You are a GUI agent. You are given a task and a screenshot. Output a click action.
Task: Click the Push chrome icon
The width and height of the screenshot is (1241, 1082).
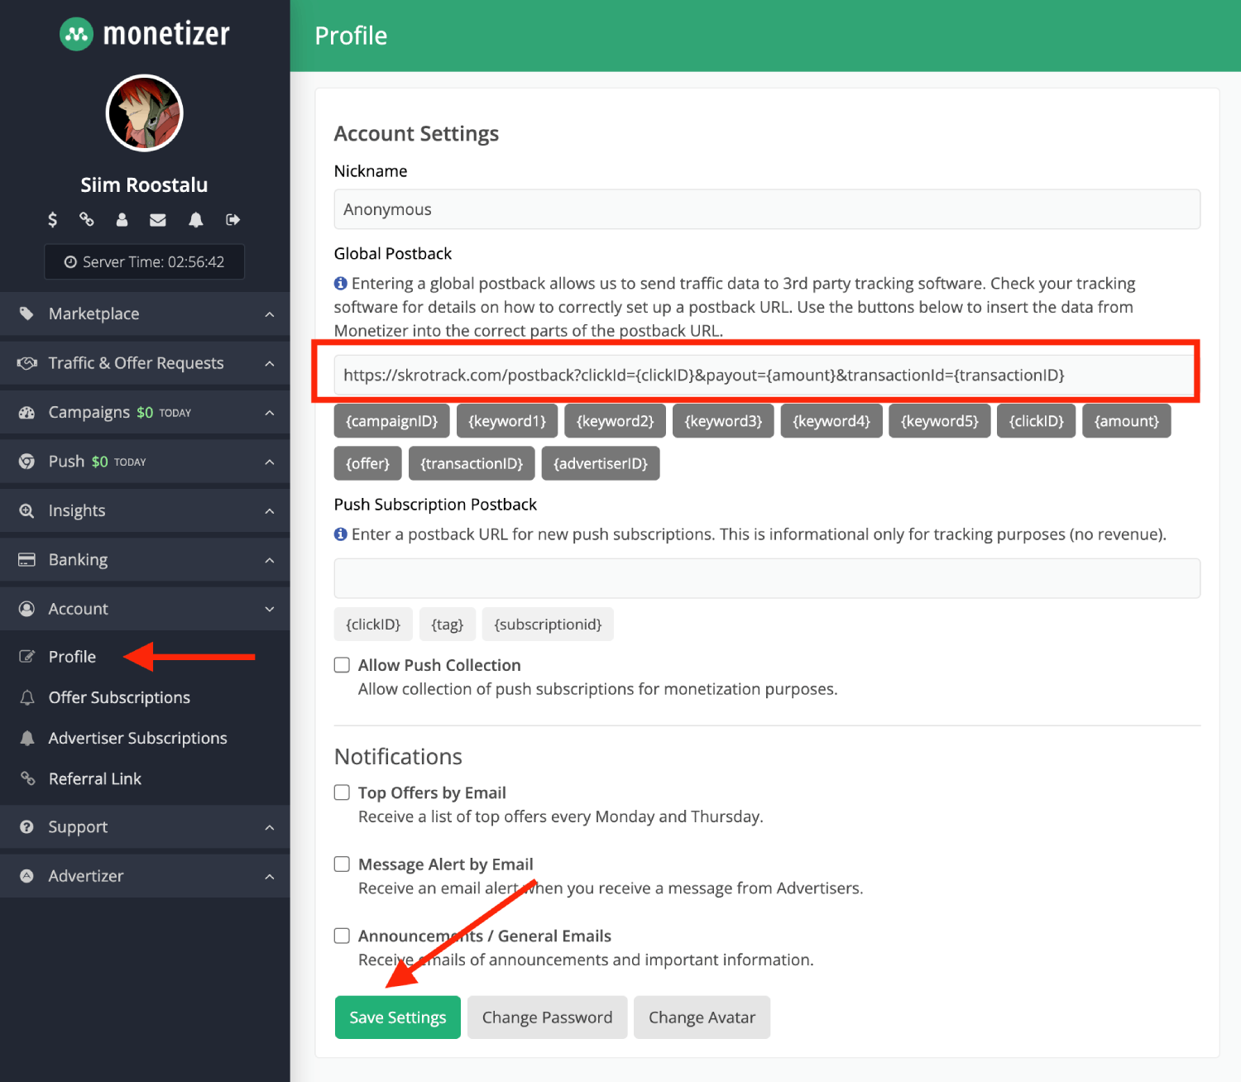pyautogui.click(x=27, y=462)
